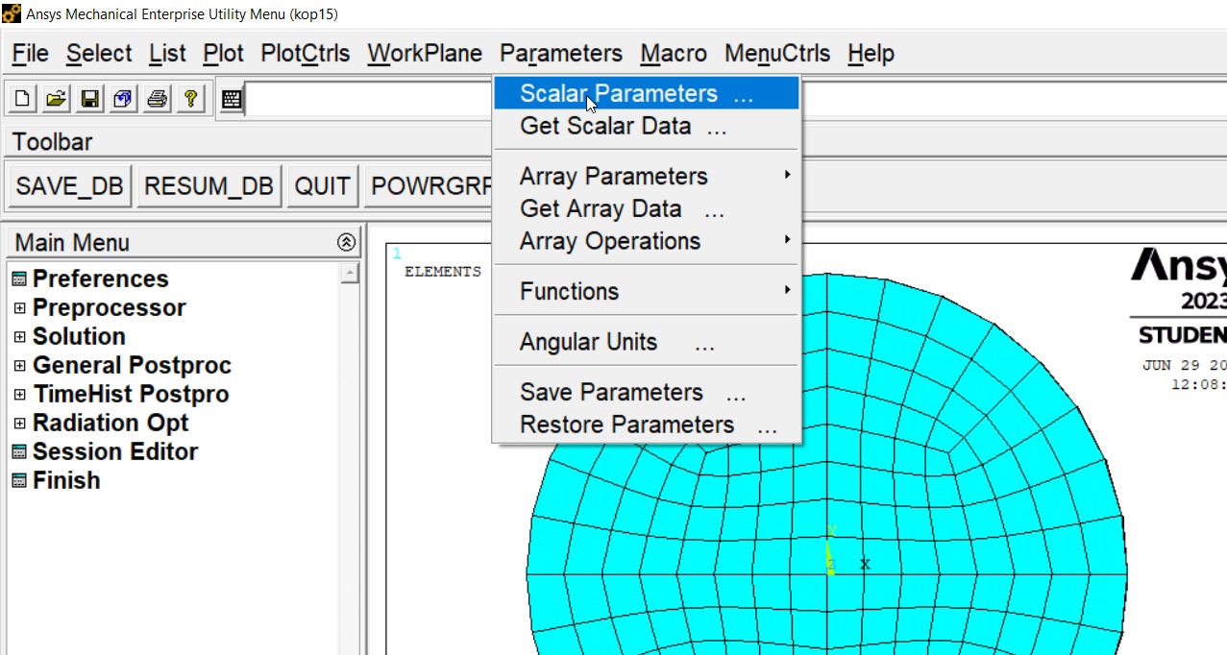Image resolution: width=1227 pixels, height=655 pixels.
Task: Expand the Preprocessor tree node
Action: (19, 308)
